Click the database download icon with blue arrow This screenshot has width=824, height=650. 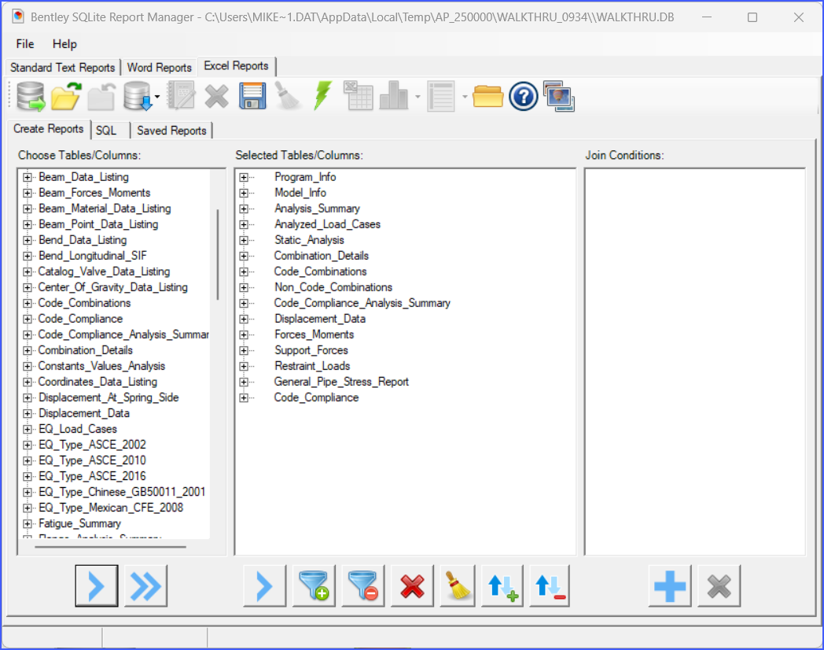[x=138, y=96]
